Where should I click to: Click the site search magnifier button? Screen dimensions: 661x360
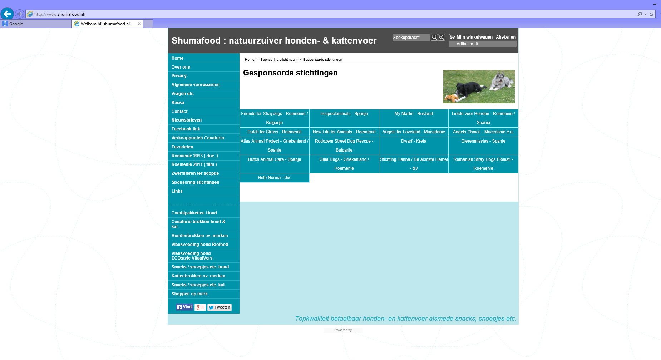[x=434, y=37]
